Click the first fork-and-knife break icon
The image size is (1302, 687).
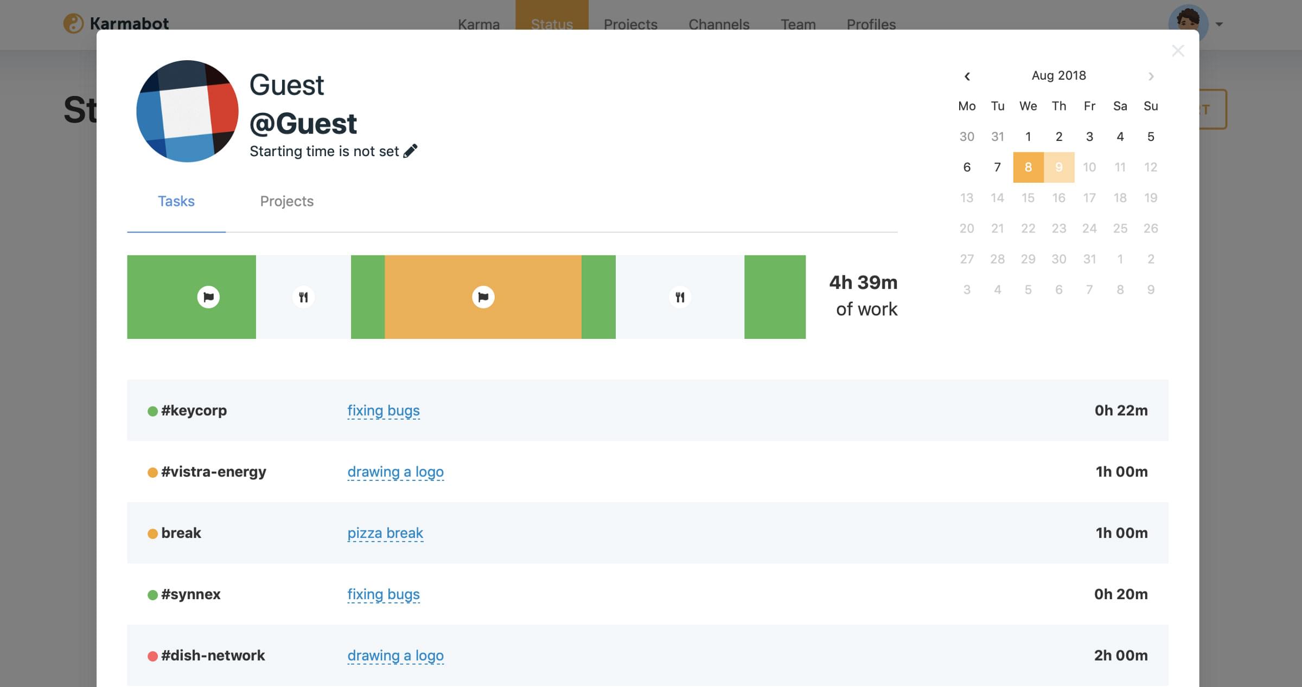303,297
